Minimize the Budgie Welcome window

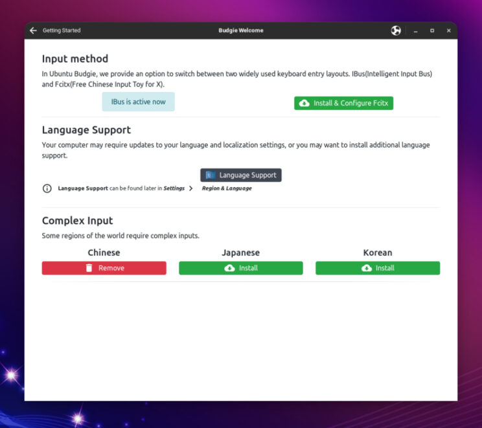pos(415,30)
